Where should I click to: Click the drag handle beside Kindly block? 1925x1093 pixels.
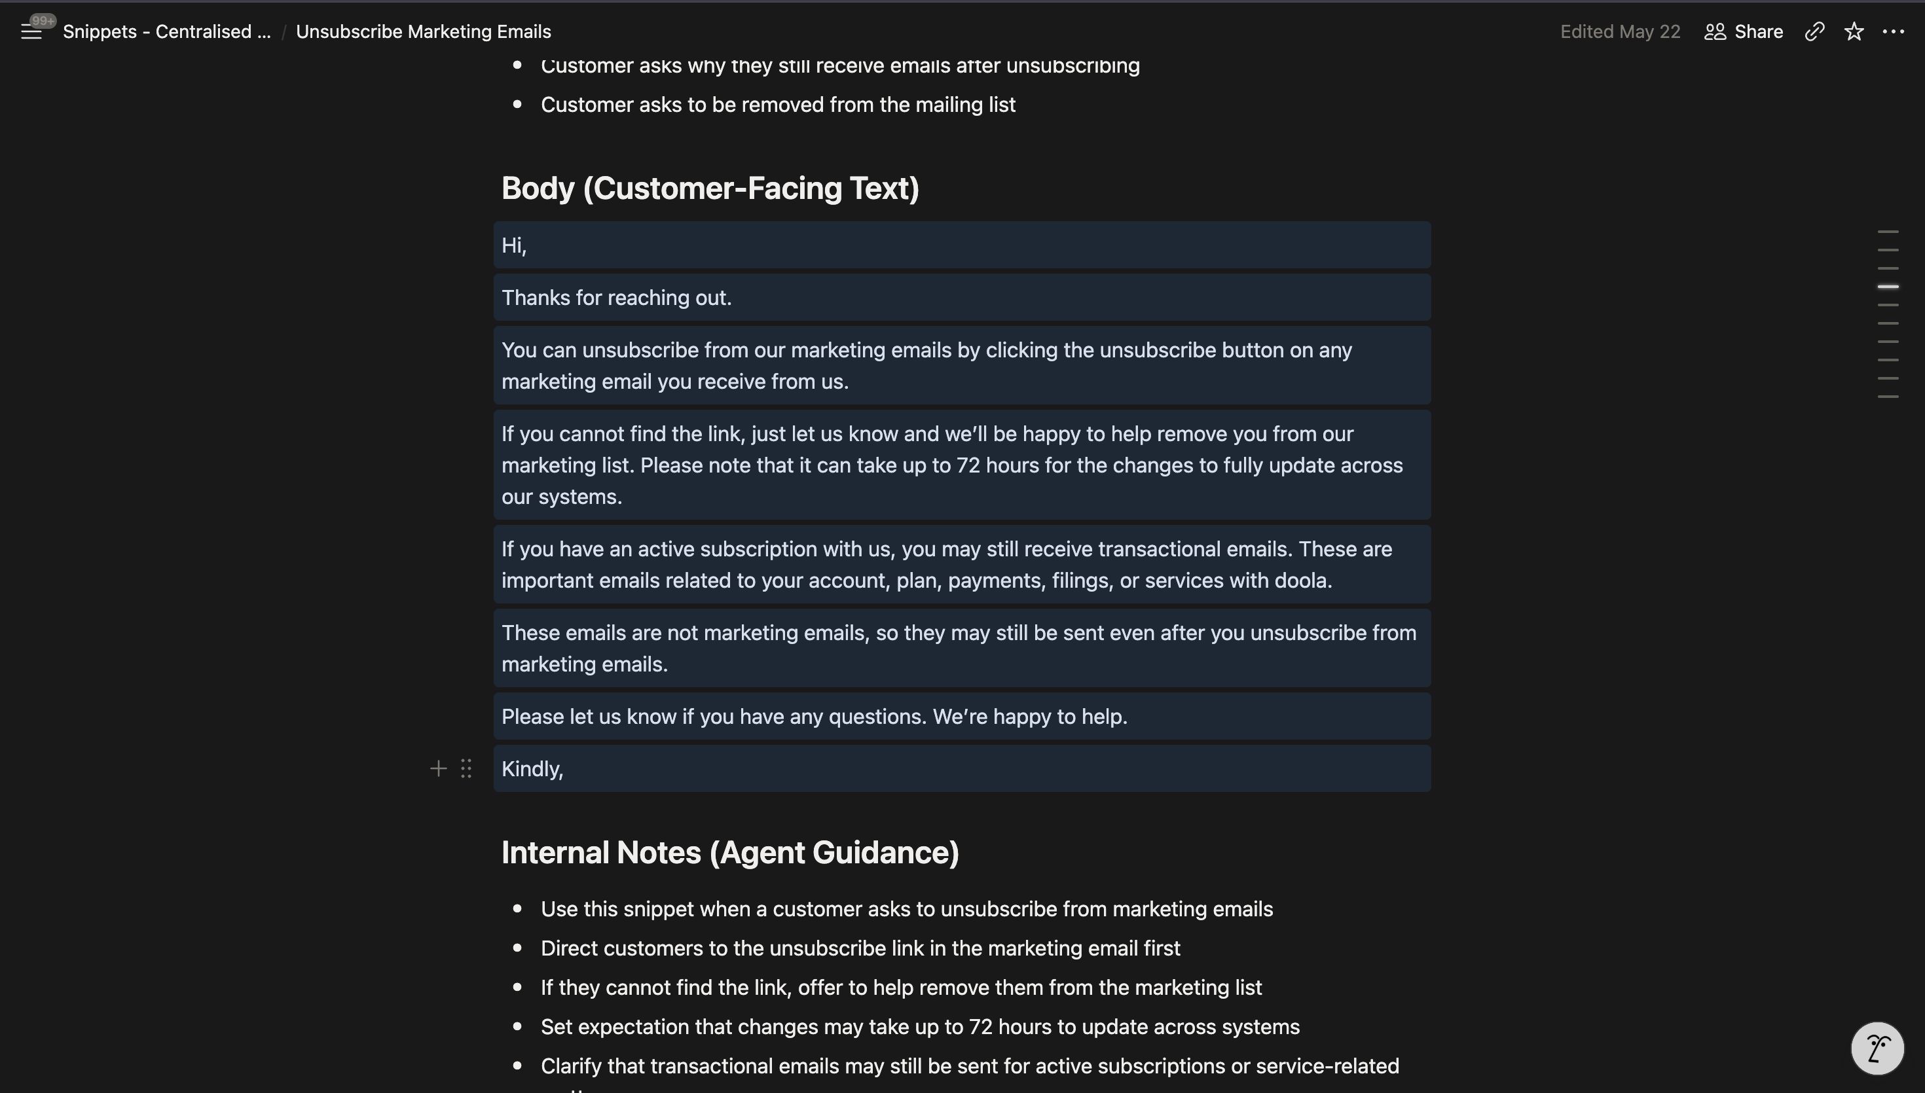466,769
